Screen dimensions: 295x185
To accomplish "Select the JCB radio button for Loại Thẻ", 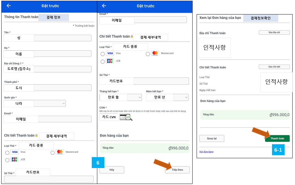I will [102, 61].
